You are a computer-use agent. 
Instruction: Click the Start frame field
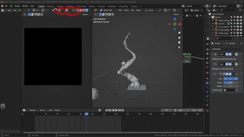[184, 110]
